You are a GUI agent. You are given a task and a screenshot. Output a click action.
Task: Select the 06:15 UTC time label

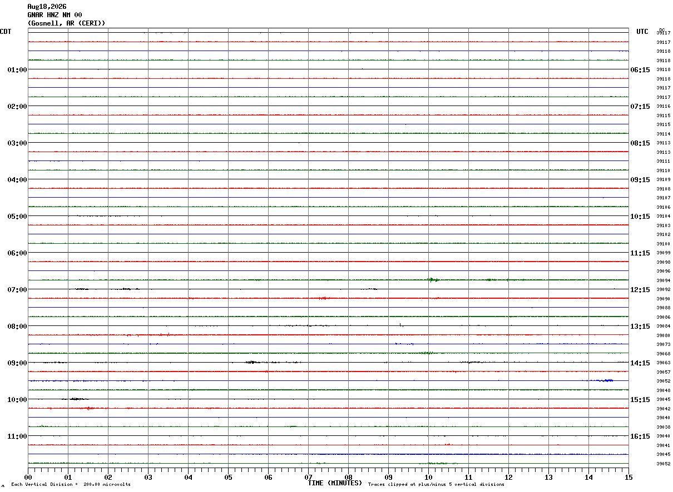[640, 70]
